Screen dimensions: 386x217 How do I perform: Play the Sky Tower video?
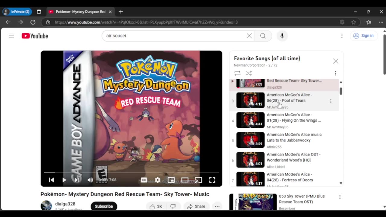click(x=64, y=180)
